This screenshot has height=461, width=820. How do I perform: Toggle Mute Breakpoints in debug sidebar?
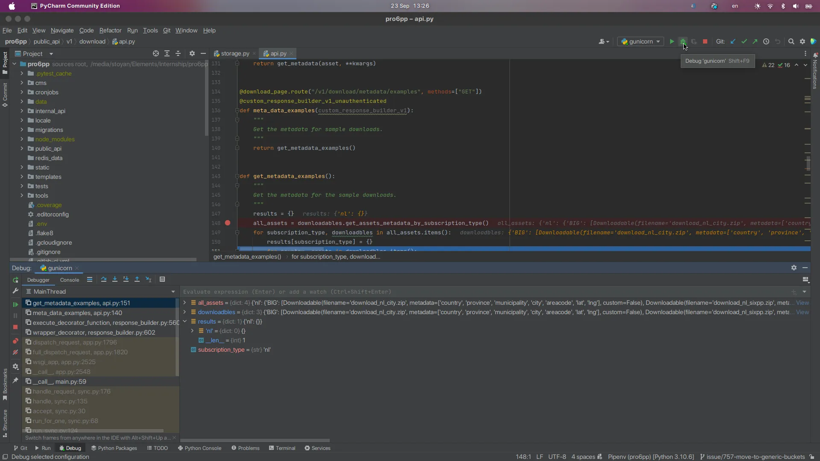click(15, 353)
